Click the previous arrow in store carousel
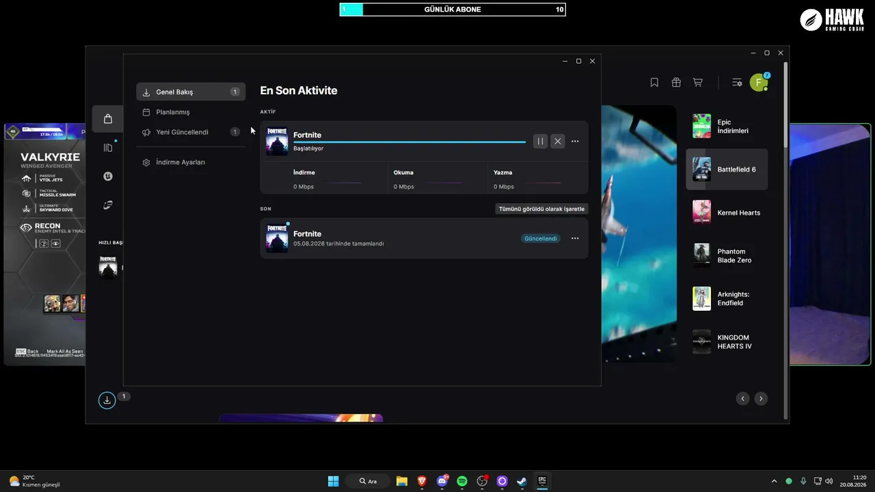Image resolution: width=875 pixels, height=492 pixels. (x=743, y=398)
